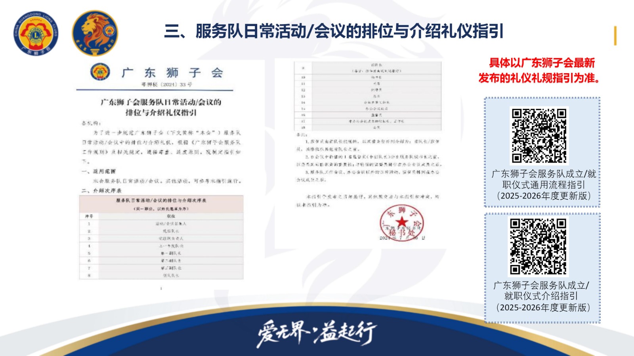Click the document title 排位与介绍礼仪指引
This screenshot has width=634, height=356.
point(161,113)
